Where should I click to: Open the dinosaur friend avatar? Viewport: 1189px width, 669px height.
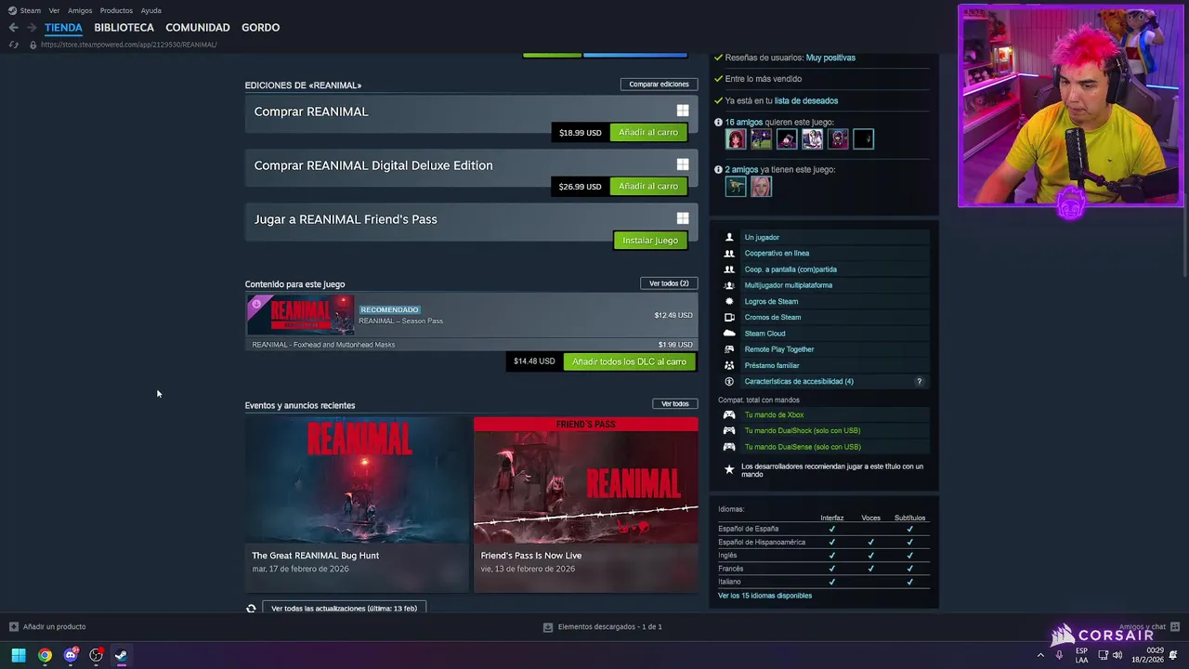coord(736,187)
